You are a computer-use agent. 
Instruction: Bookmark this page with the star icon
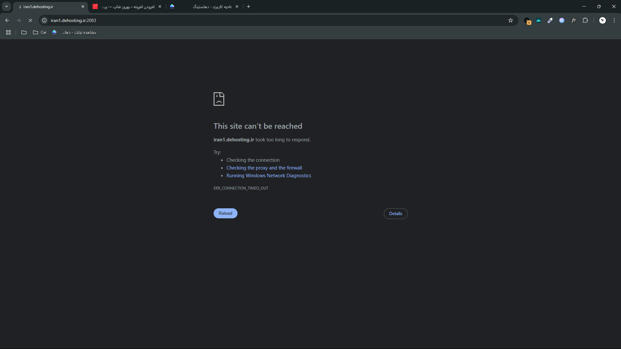click(511, 20)
